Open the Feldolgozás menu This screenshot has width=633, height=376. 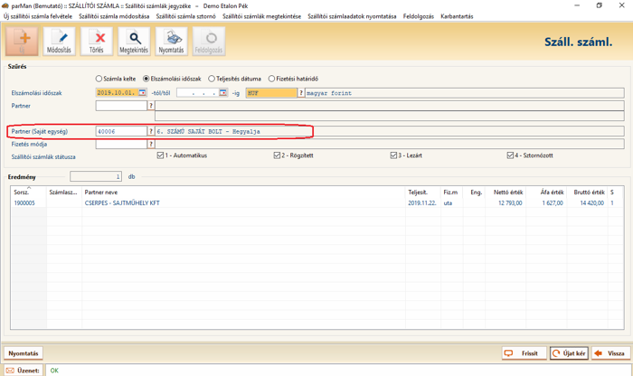point(418,16)
